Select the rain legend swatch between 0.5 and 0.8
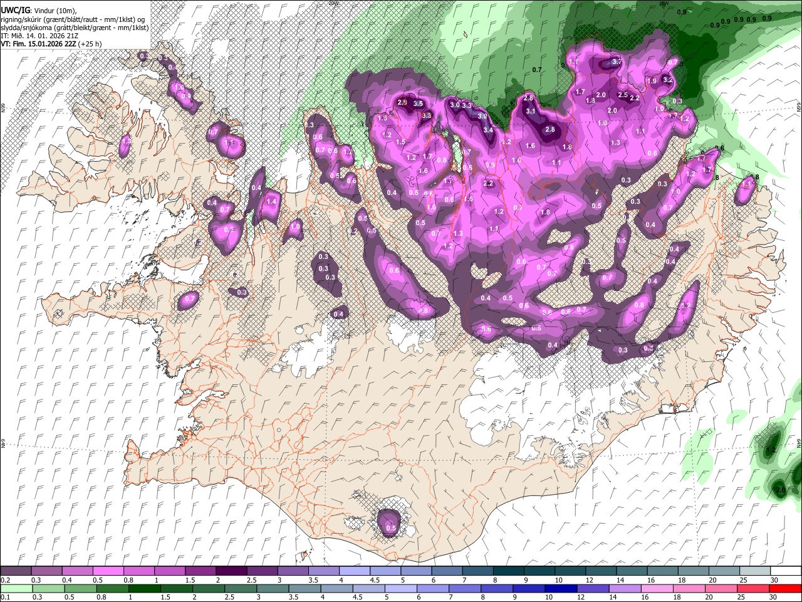 [x=79, y=588]
